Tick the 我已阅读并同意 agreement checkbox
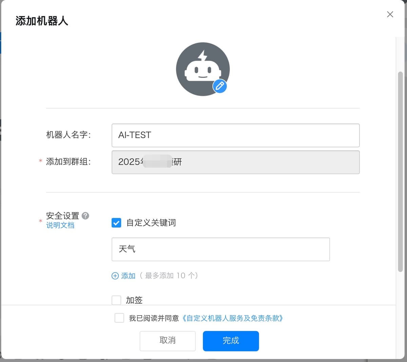The height and width of the screenshot is (362, 407). 119,318
